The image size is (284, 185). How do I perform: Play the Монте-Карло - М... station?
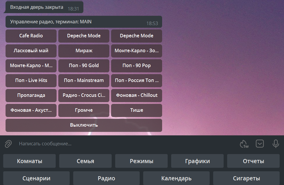point(31,66)
